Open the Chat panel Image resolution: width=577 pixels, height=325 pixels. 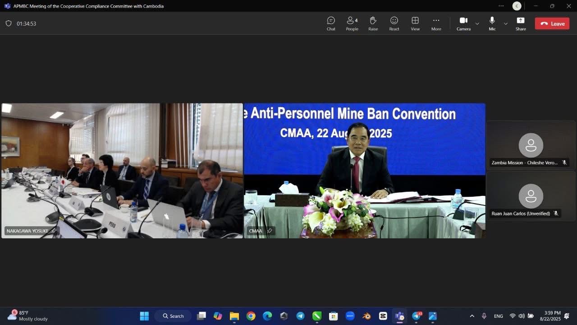click(331, 23)
